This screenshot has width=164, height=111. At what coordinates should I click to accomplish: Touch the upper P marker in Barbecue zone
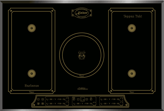[32, 28]
